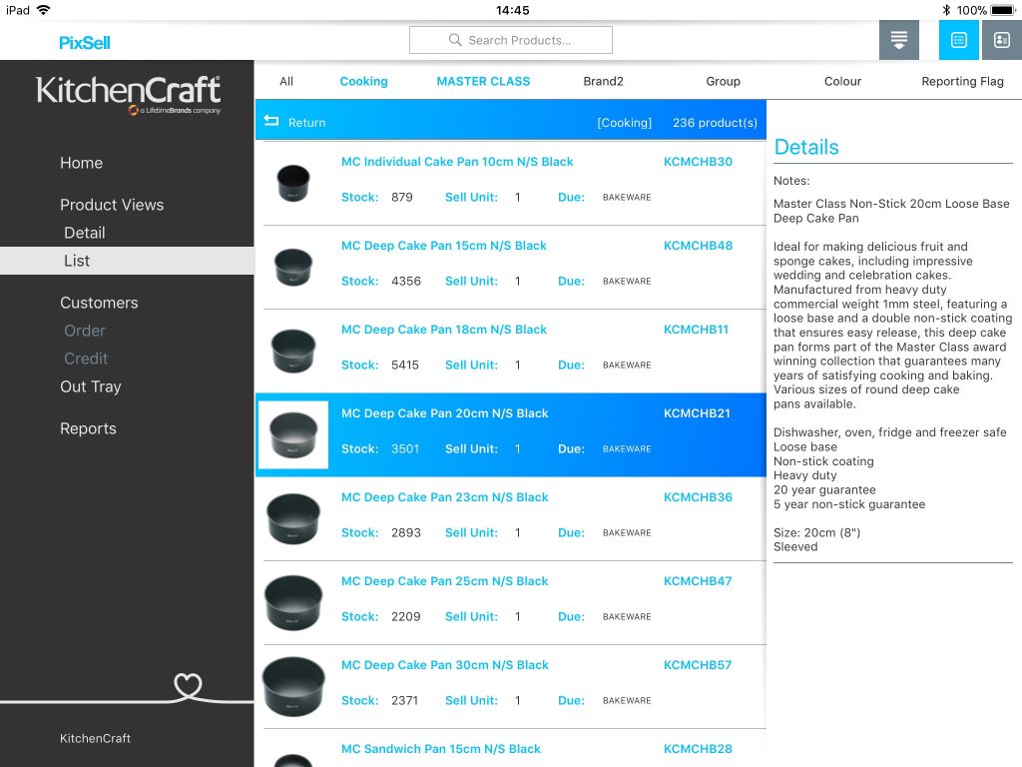Tap product code KCMCHB36

point(698,497)
